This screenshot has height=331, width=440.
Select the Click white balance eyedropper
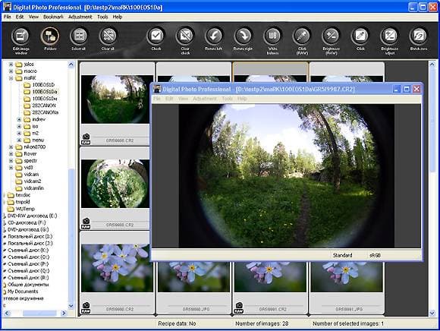pyautogui.click(x=360, y=36)
